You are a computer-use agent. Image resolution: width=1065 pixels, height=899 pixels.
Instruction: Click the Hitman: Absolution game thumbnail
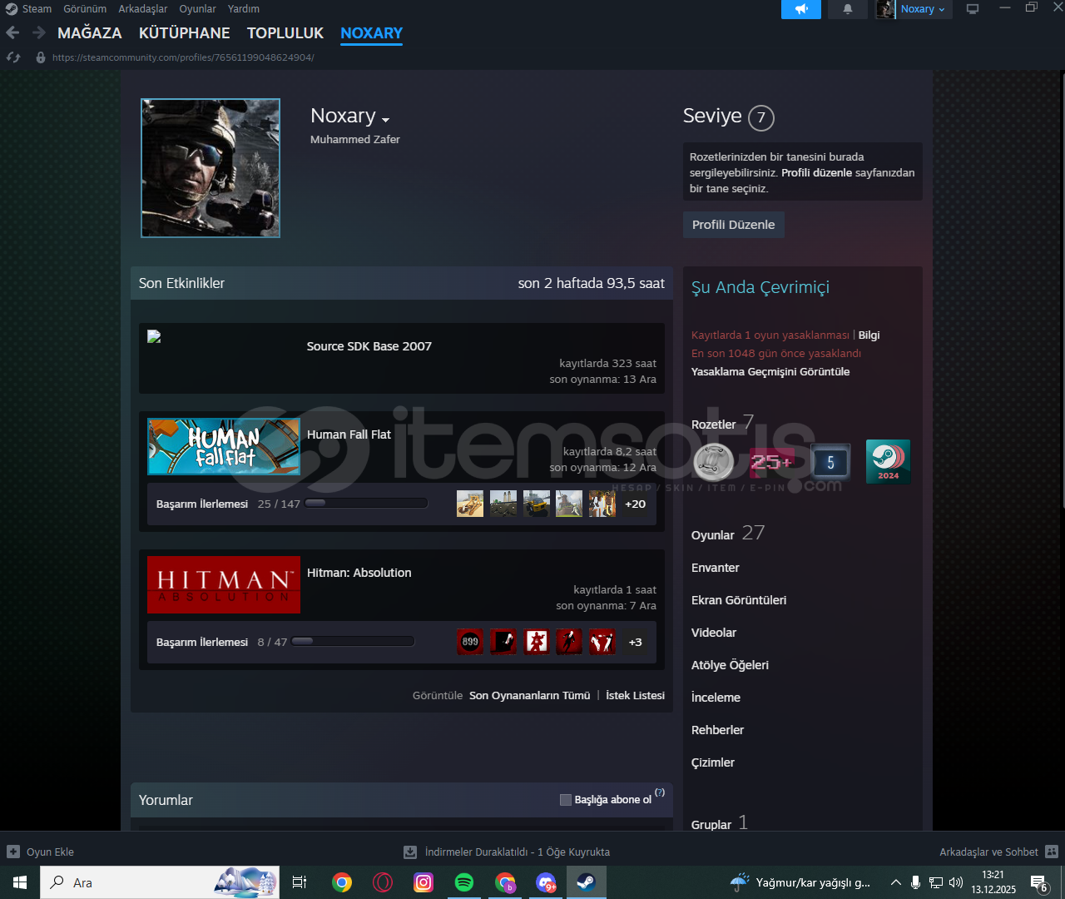click(224, 584)
